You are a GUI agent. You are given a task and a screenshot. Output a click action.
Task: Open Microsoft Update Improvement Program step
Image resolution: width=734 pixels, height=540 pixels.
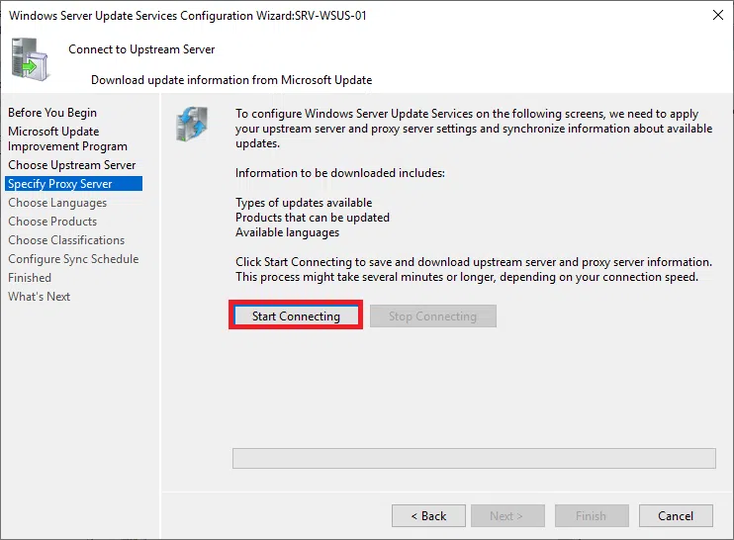click(67, 138)
